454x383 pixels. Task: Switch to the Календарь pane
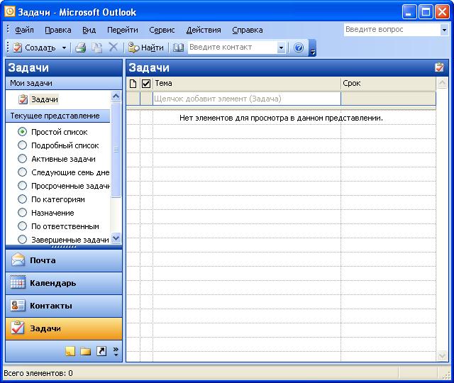click(x=64, y=283)
